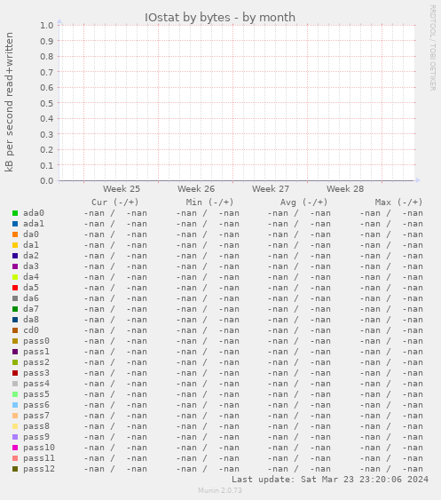The height and width of the screenshot is (500, 441).
Task: Click the Week 28 axis label
Action: point(345,189)
